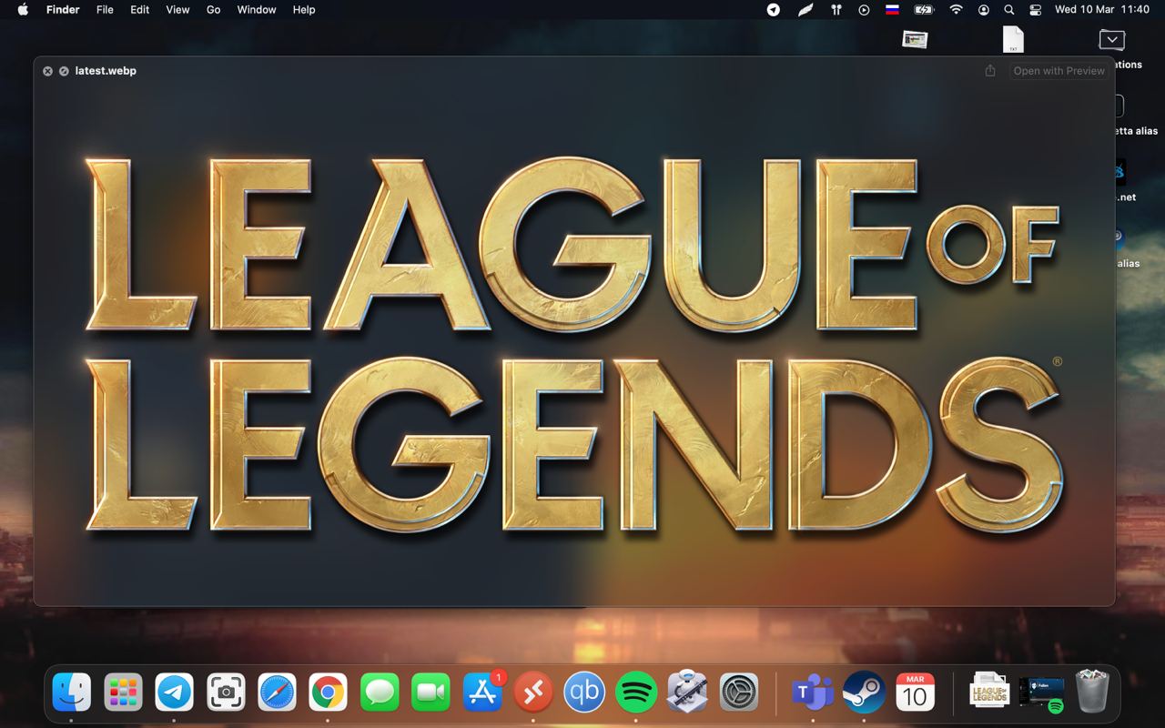
Task: Restore the minimized Spotify window in Dock
Action: [x=1041, y=693]
